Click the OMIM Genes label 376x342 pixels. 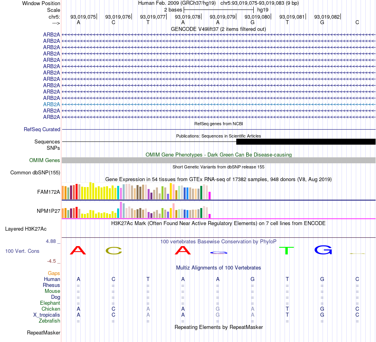[x=45, y=160]
